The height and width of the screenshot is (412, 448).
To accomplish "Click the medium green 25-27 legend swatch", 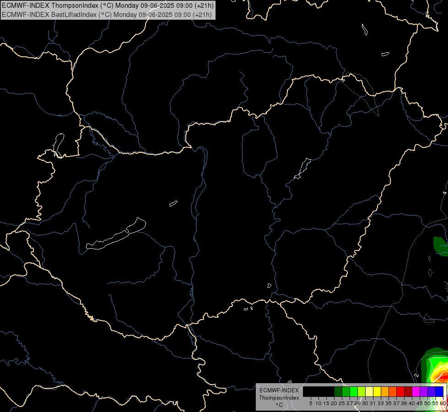I will coord(346,391).
